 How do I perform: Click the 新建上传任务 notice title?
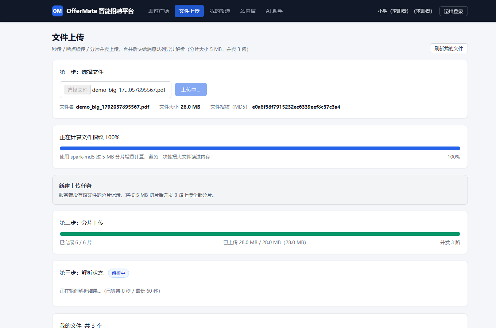tap(75, 186)
